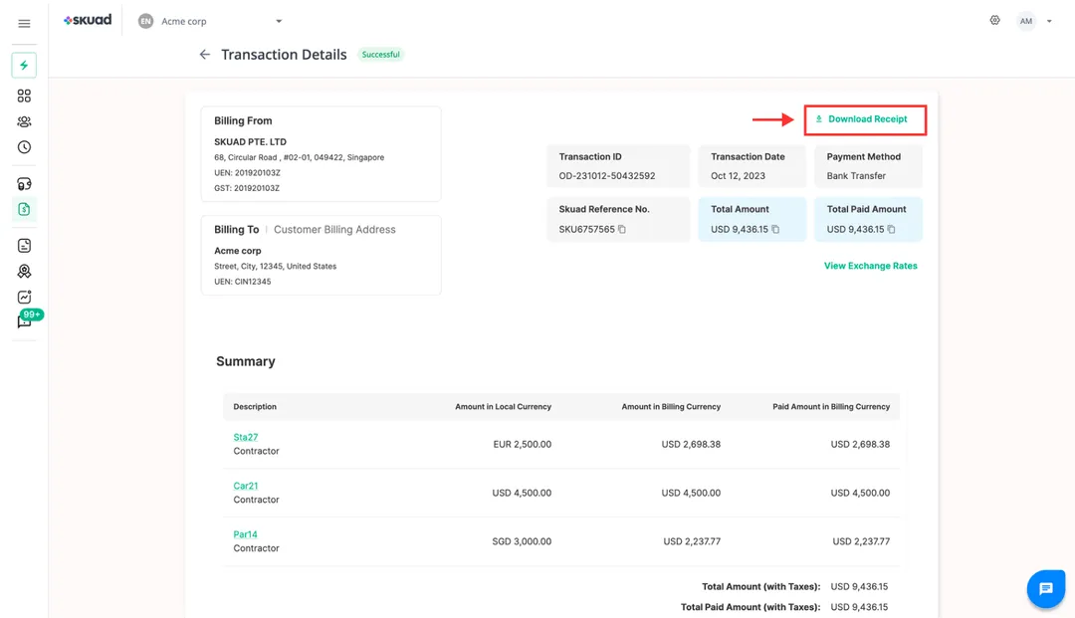Open contractor Car21 link
This screenshot has height=618, width=1075.
[x=246, y=486]
